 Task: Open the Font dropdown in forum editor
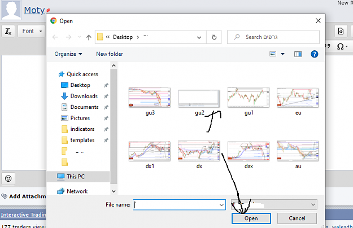click(31, 31)
